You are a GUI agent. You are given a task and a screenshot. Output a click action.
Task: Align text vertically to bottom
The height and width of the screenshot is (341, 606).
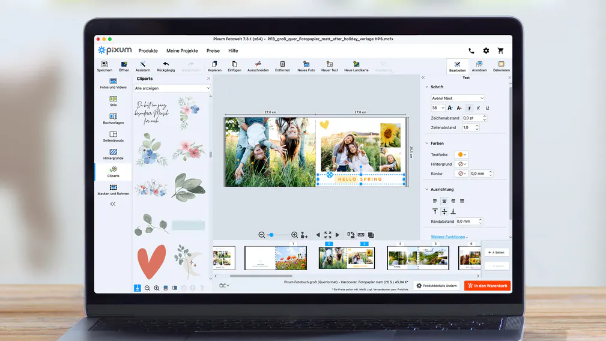pyautogui.click(x=453, y=211)
